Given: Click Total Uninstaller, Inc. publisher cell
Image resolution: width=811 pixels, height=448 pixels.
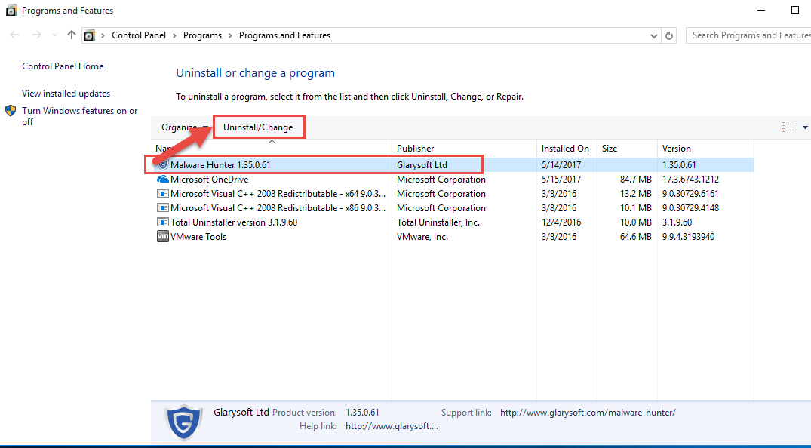Looking at the screenshot, I should [438, 222].
